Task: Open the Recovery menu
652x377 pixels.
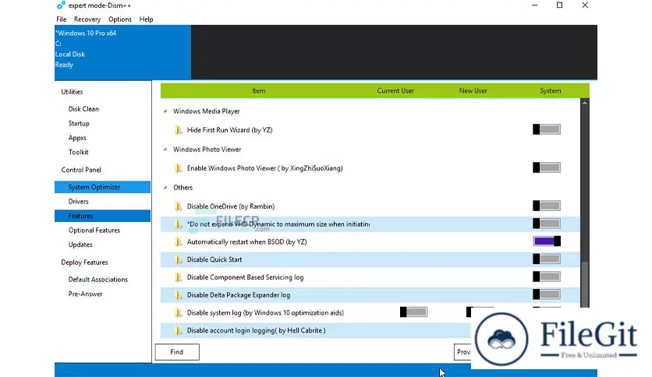Action: (x=87, y=19)
